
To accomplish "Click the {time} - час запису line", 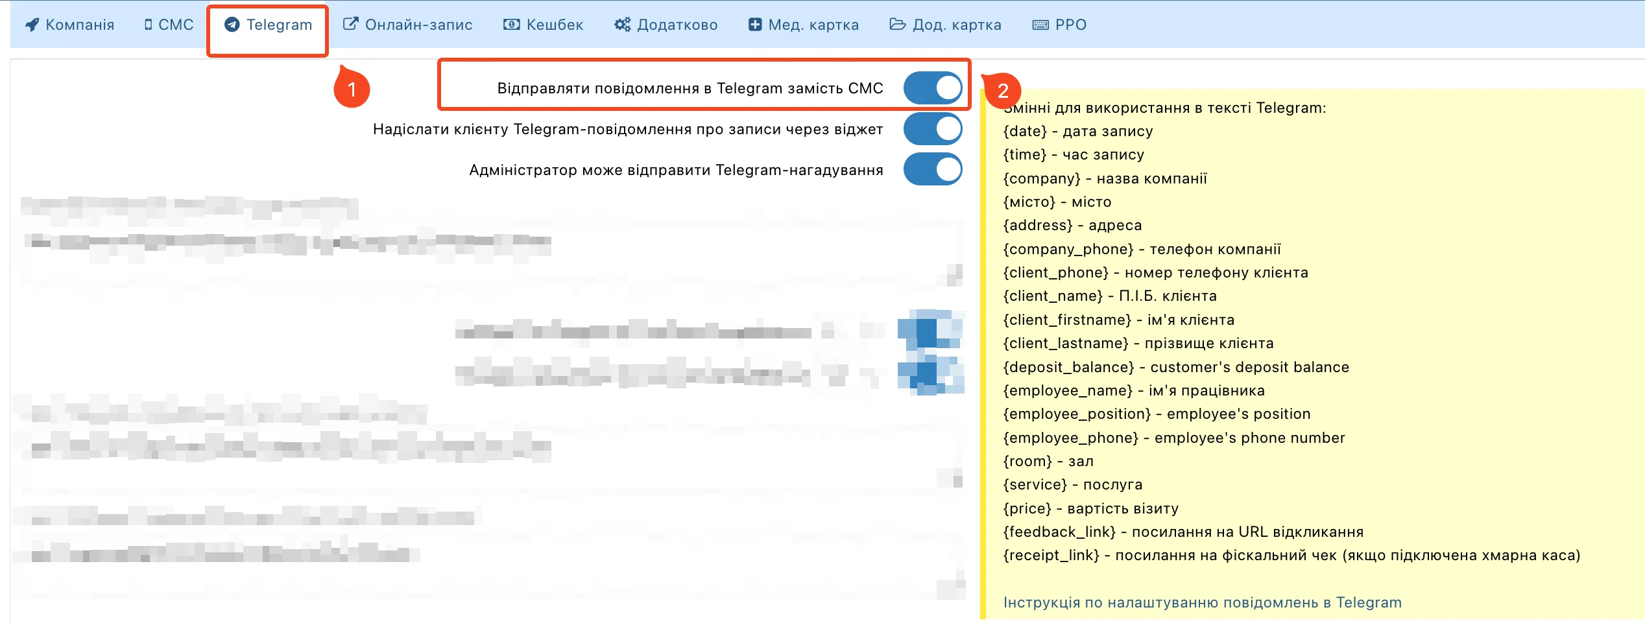I will coord(1074,154).
